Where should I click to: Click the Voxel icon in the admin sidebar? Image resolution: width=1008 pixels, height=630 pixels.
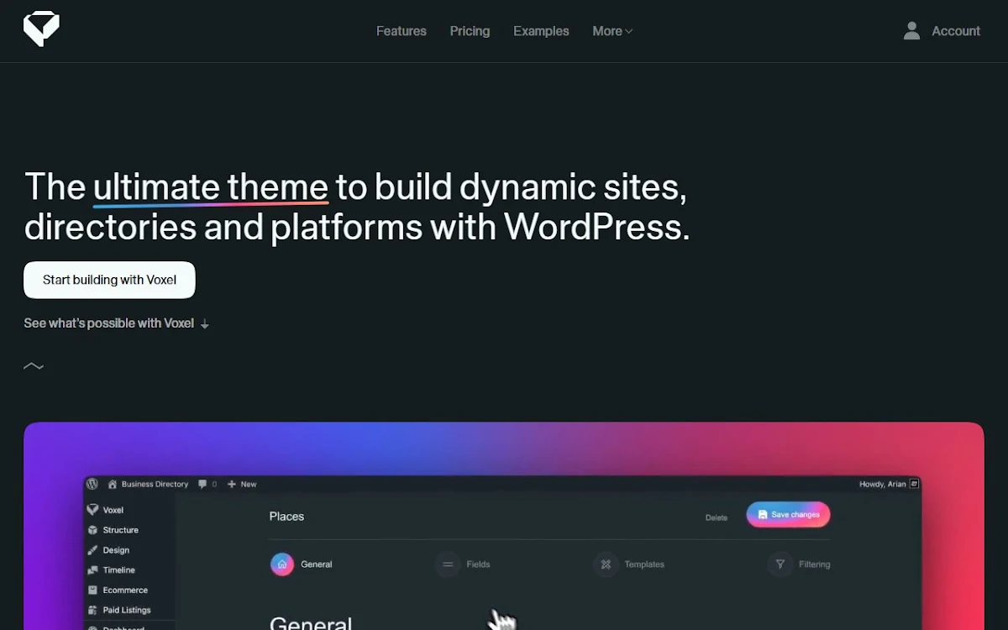pyautogui.click(x=92, y=510)
